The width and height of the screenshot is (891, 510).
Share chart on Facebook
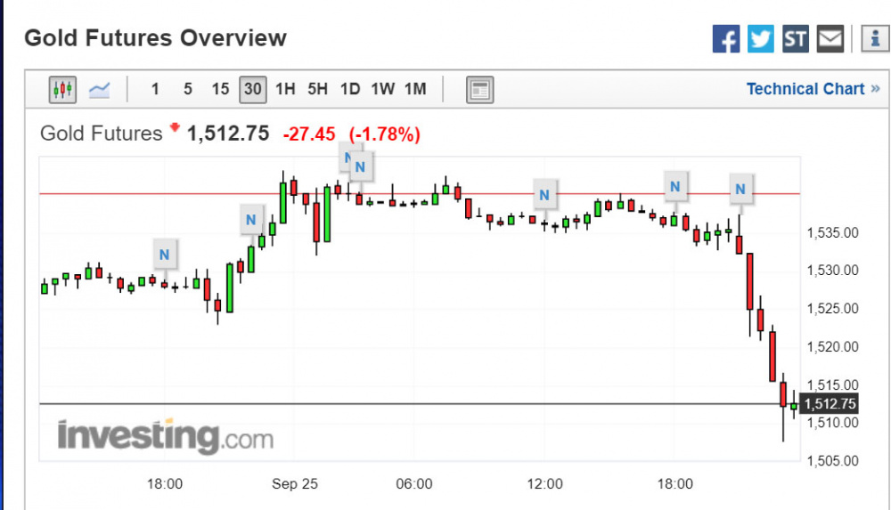coord(725,38)
